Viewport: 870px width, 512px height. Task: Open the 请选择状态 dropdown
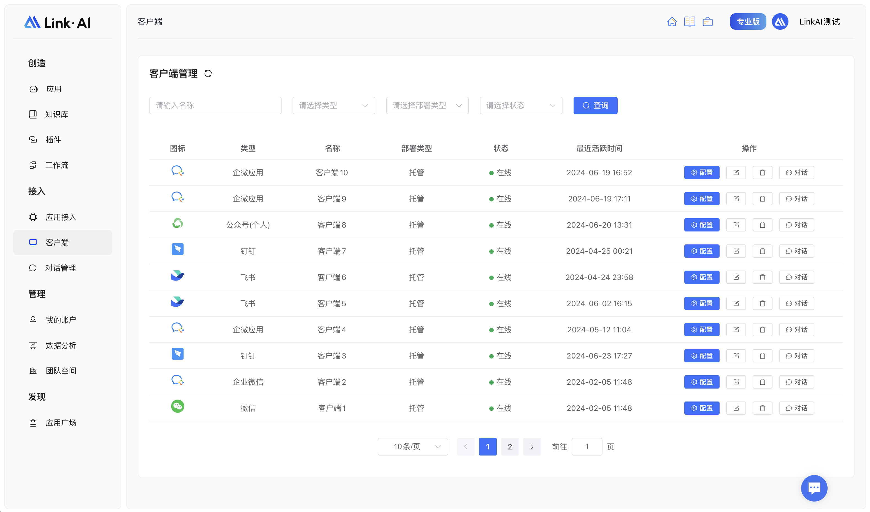pos(521,105)
